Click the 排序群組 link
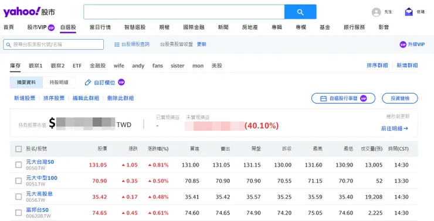The width and height of the screenshot is (434, 221). click(377, 65)
